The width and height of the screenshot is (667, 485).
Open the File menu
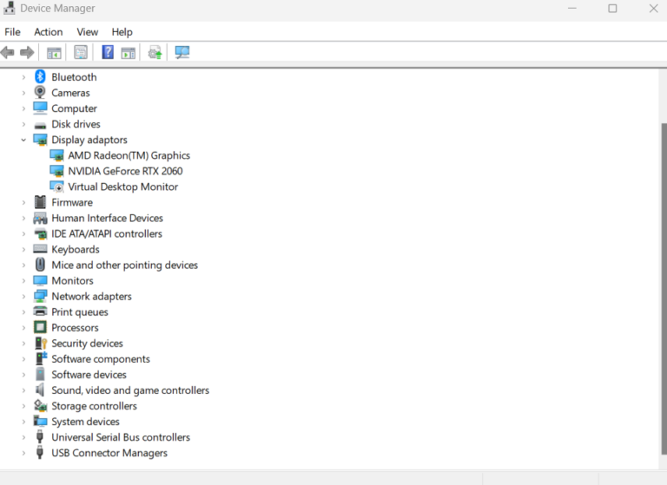tap(12, 32)
